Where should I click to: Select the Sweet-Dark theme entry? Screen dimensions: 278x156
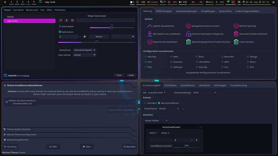[29, 21]
